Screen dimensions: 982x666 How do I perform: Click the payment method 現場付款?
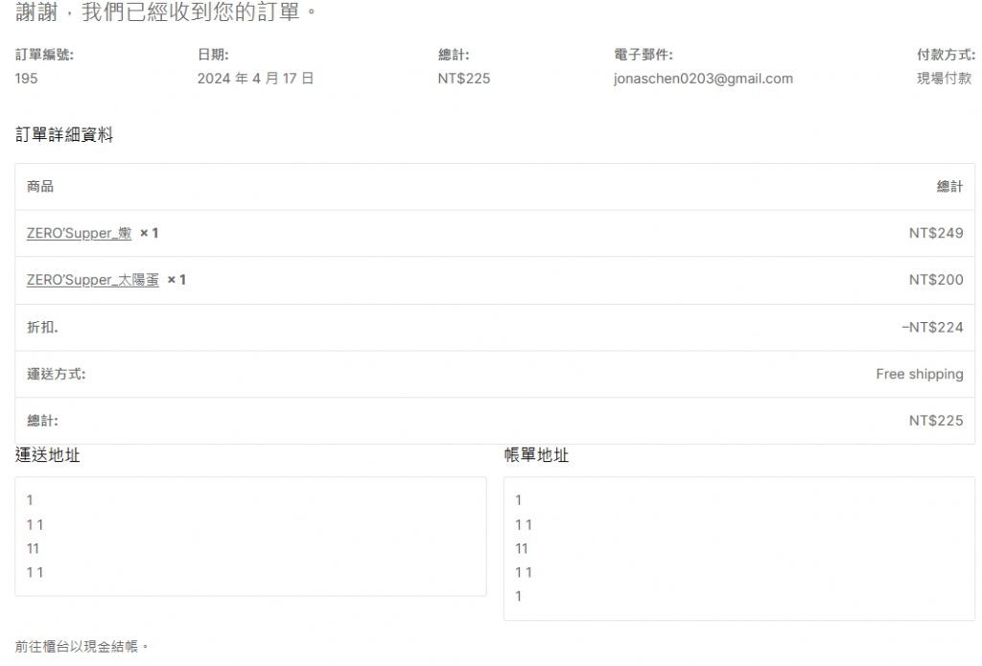(944, 79)
